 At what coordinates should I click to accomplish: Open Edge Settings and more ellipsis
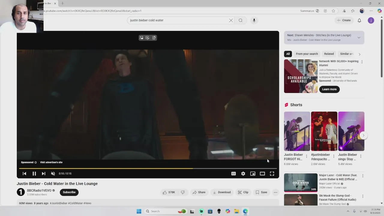point(371,11)
